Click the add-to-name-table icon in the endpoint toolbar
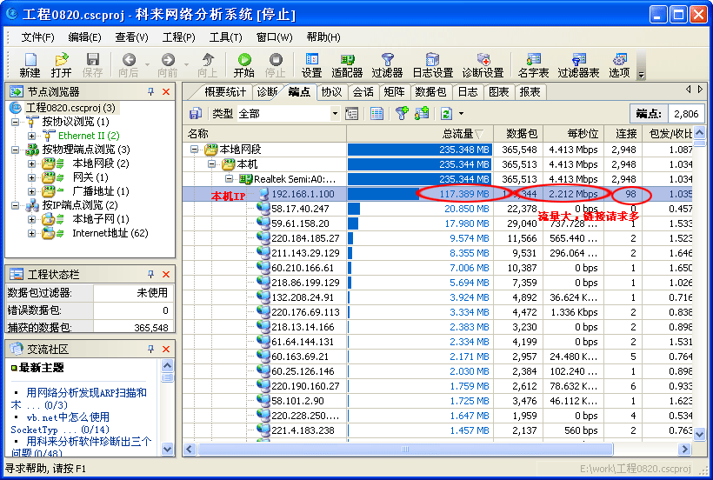Screen dimensions: 713x480 click(x=422, y=113)
